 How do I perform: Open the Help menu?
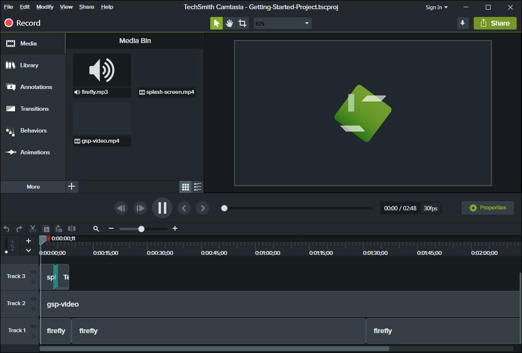[107, 7]
